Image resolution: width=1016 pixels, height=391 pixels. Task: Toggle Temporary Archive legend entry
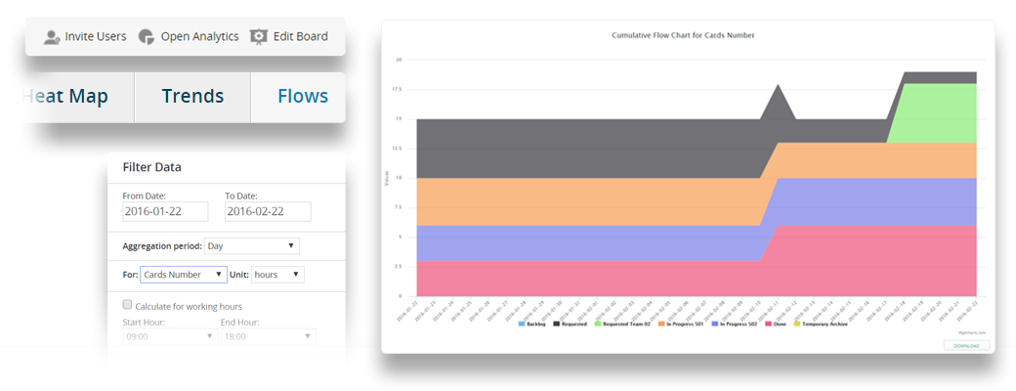coord(821,323)
